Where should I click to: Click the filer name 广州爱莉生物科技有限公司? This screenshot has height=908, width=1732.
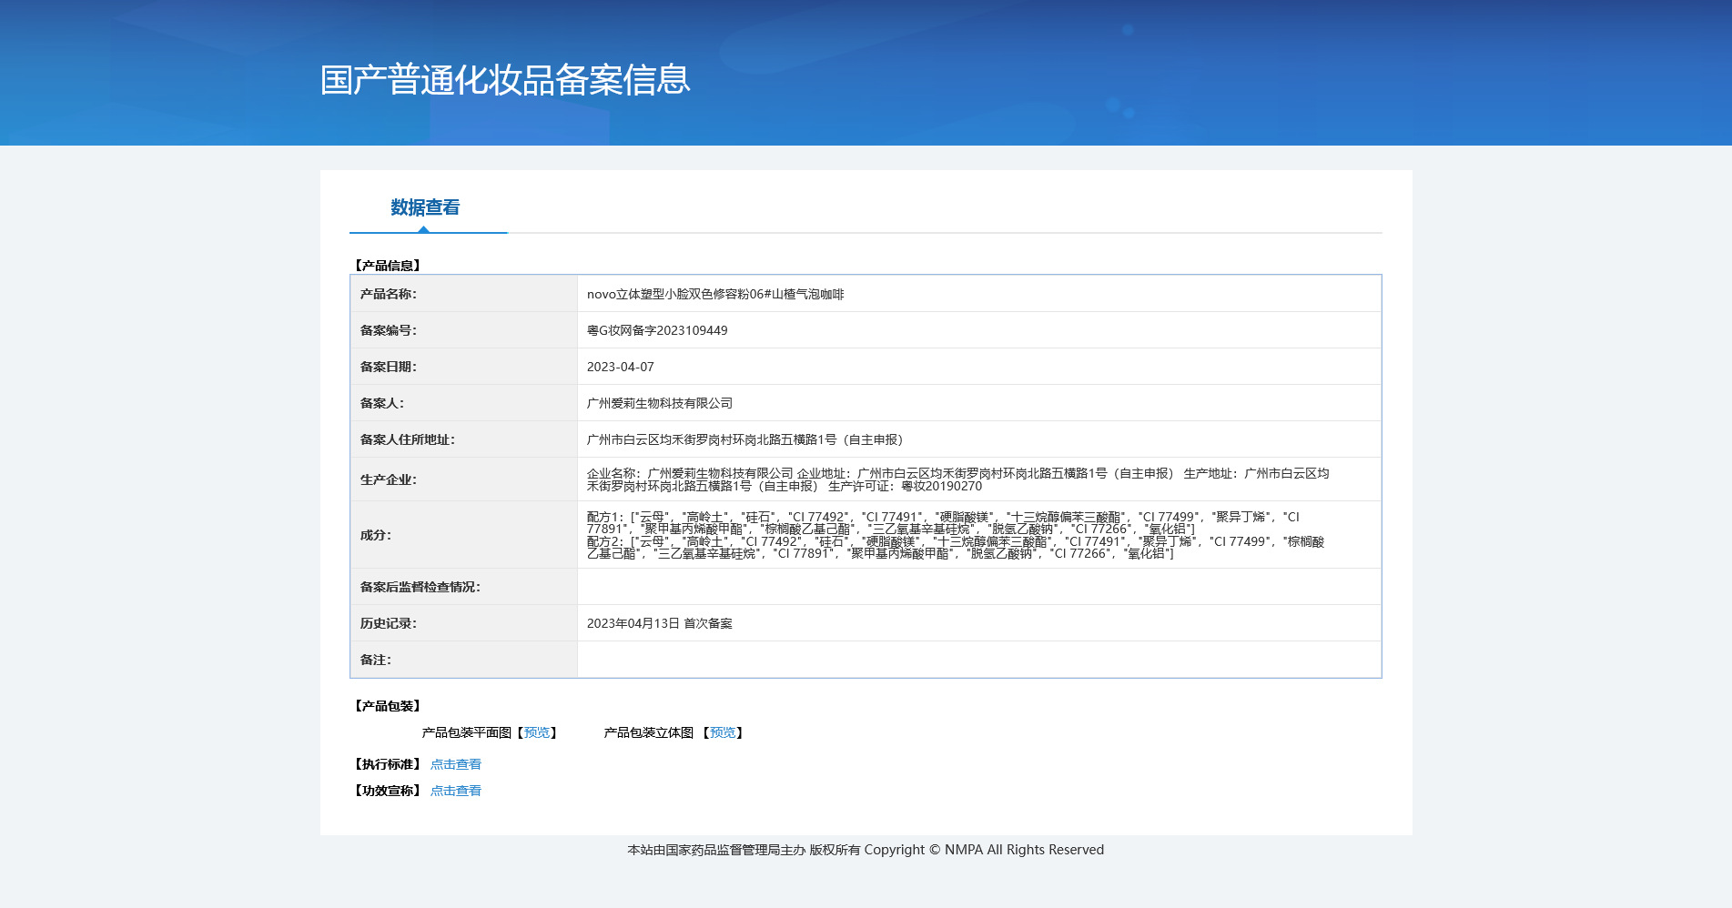660,404
